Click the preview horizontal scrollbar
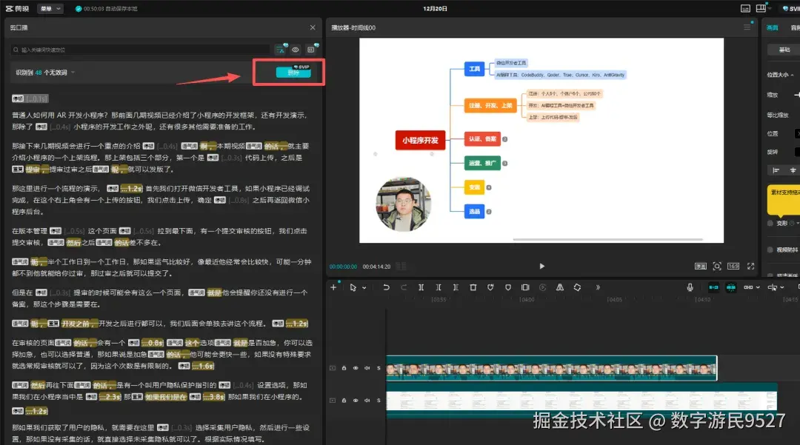Viewport: 800px width, 445px height. [x=607, y=239]
